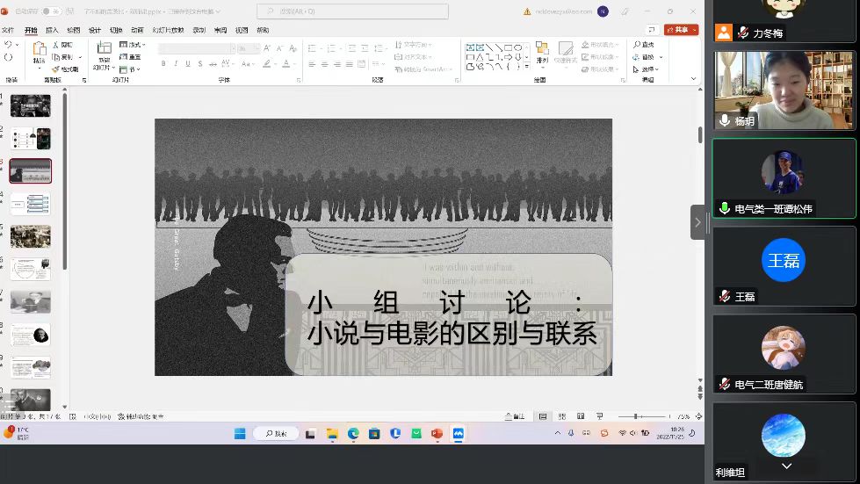Open the Text Direction (文字方向) dropdown
Screen dimensions: 860x484
[414, 45]
